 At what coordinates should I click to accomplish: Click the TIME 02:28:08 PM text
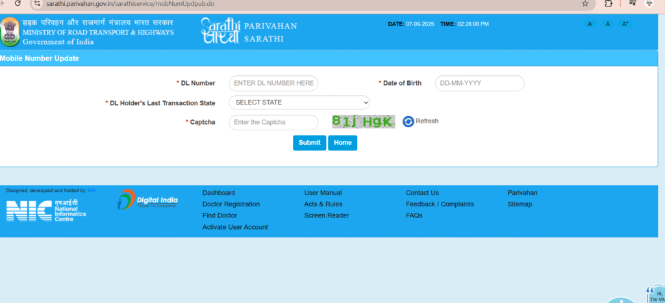[x=464, y=24]
